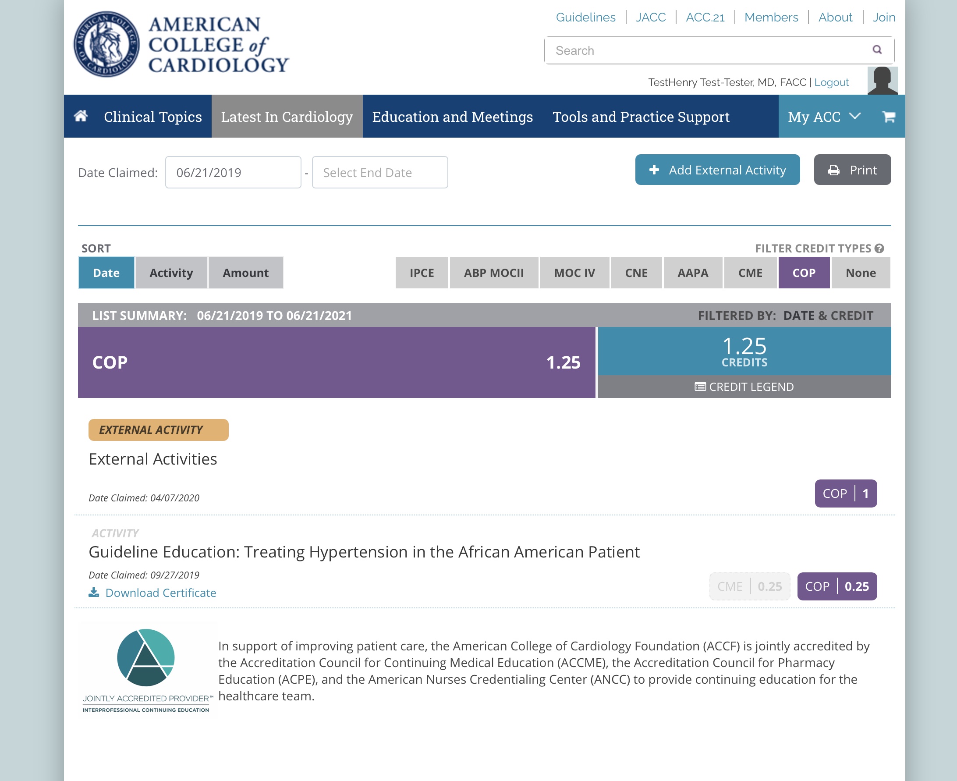The image size is (957, 781).
Task: Click Add External Activity button
Action: [717, 170]
